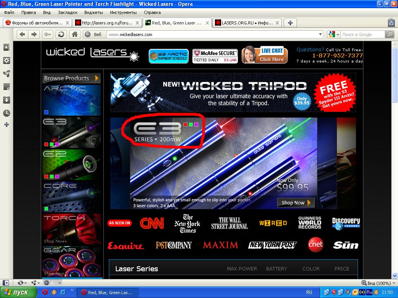Go forward with the Forward arrow
The height and width of the screenshot is (298, 398).
click(34, 34)
